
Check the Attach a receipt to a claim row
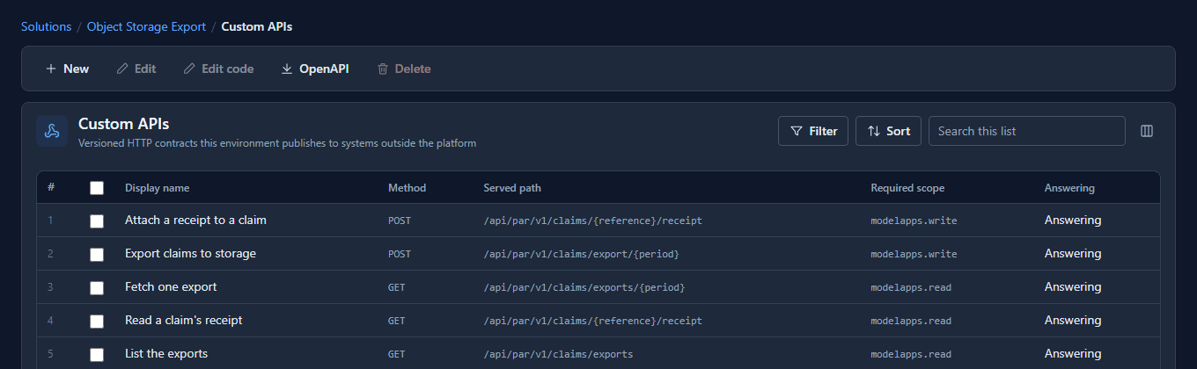tap(97, 221)
